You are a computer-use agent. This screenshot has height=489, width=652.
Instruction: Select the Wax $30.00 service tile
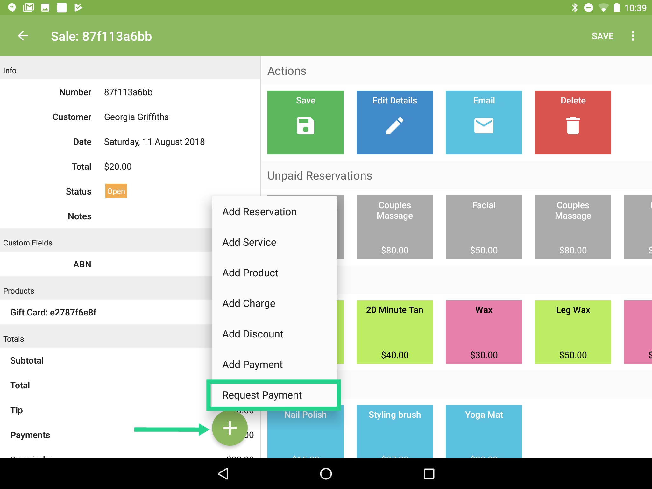pyautogui.click(x=484, y=332)
